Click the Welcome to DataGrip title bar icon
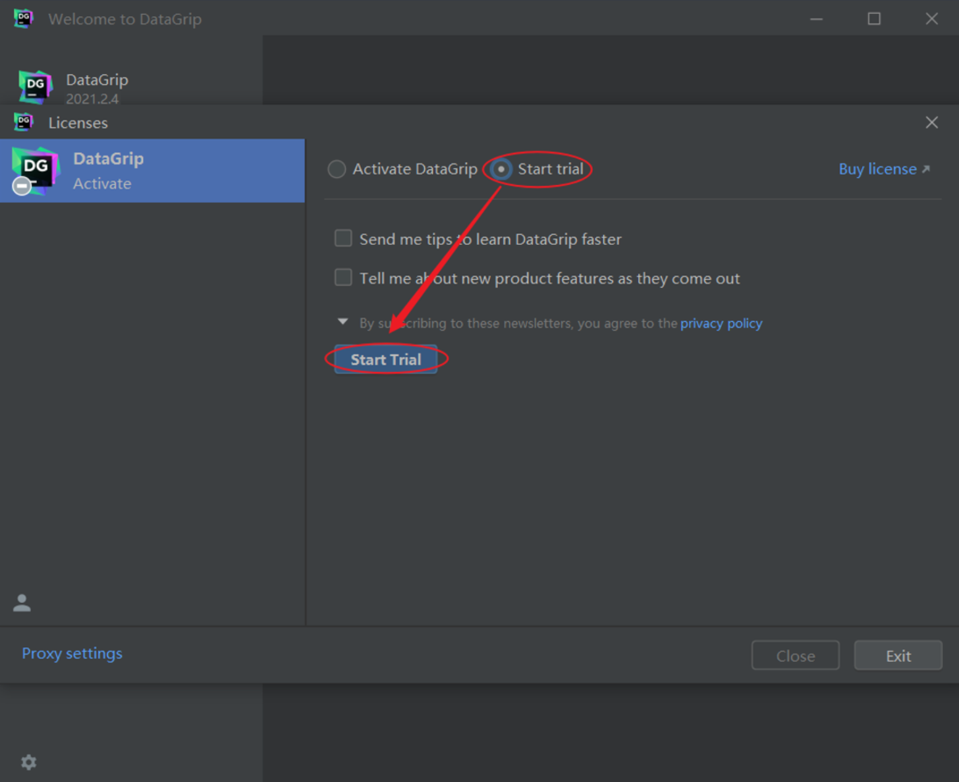The width and height of the screenshot is (959, 782). coord(24,18)
